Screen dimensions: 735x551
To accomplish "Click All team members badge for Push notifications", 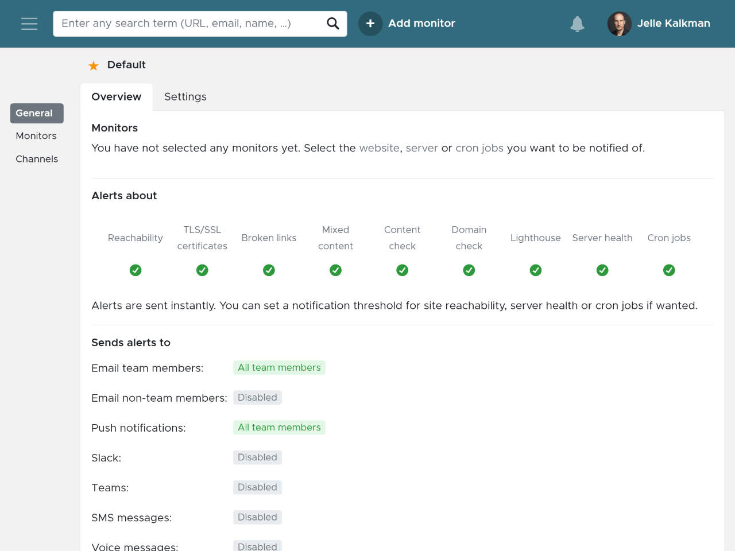I will coord(279,427).
